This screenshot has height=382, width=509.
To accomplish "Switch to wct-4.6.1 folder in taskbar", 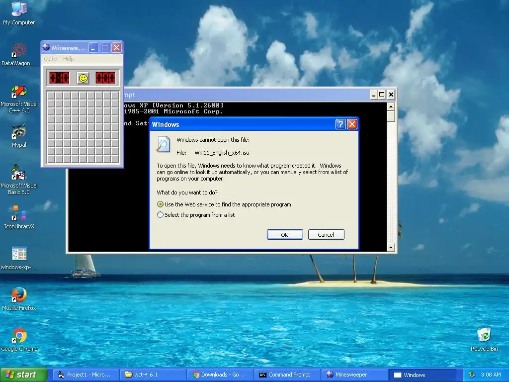I will point(154,375).
